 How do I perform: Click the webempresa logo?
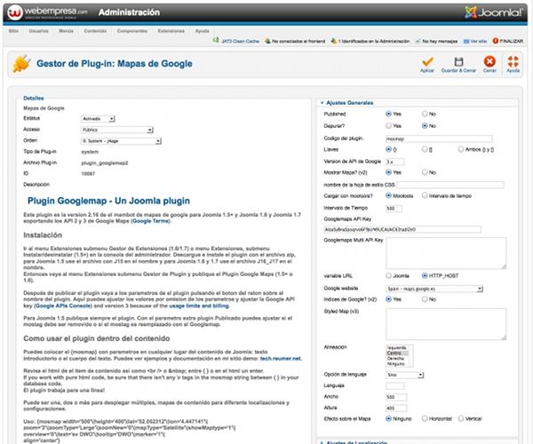[48, 12]
